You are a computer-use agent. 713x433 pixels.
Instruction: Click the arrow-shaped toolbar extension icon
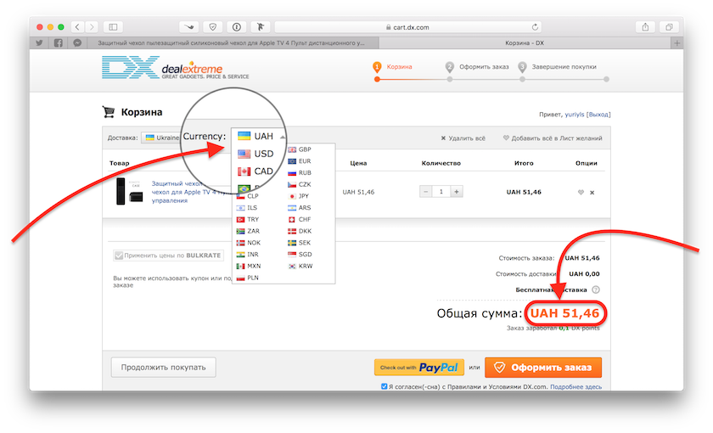tap(188, 27)
